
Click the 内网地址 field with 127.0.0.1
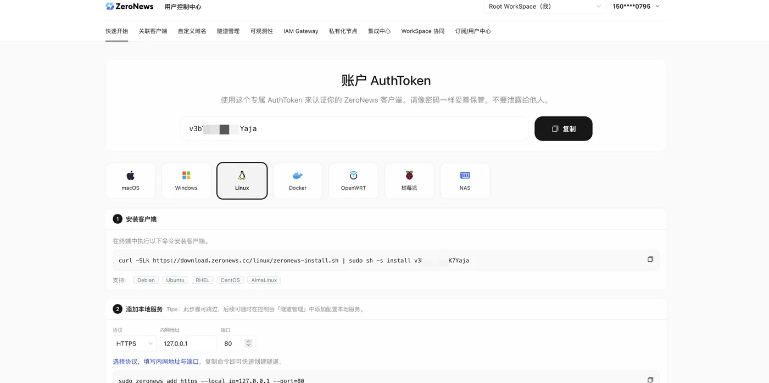(x=188, y=343)
